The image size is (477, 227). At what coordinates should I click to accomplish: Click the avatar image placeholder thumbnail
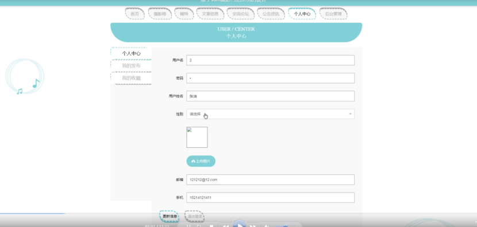tap(197, 137)
